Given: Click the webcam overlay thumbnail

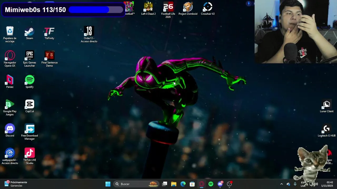Looking at the screenshot, I should tap(296, 31).
